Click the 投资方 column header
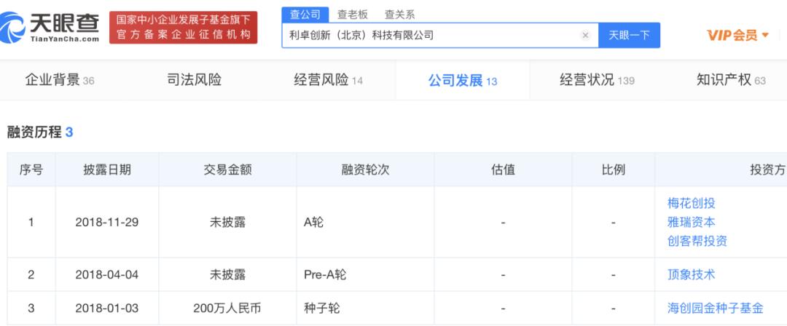The image size is (787, 326). 721,170
